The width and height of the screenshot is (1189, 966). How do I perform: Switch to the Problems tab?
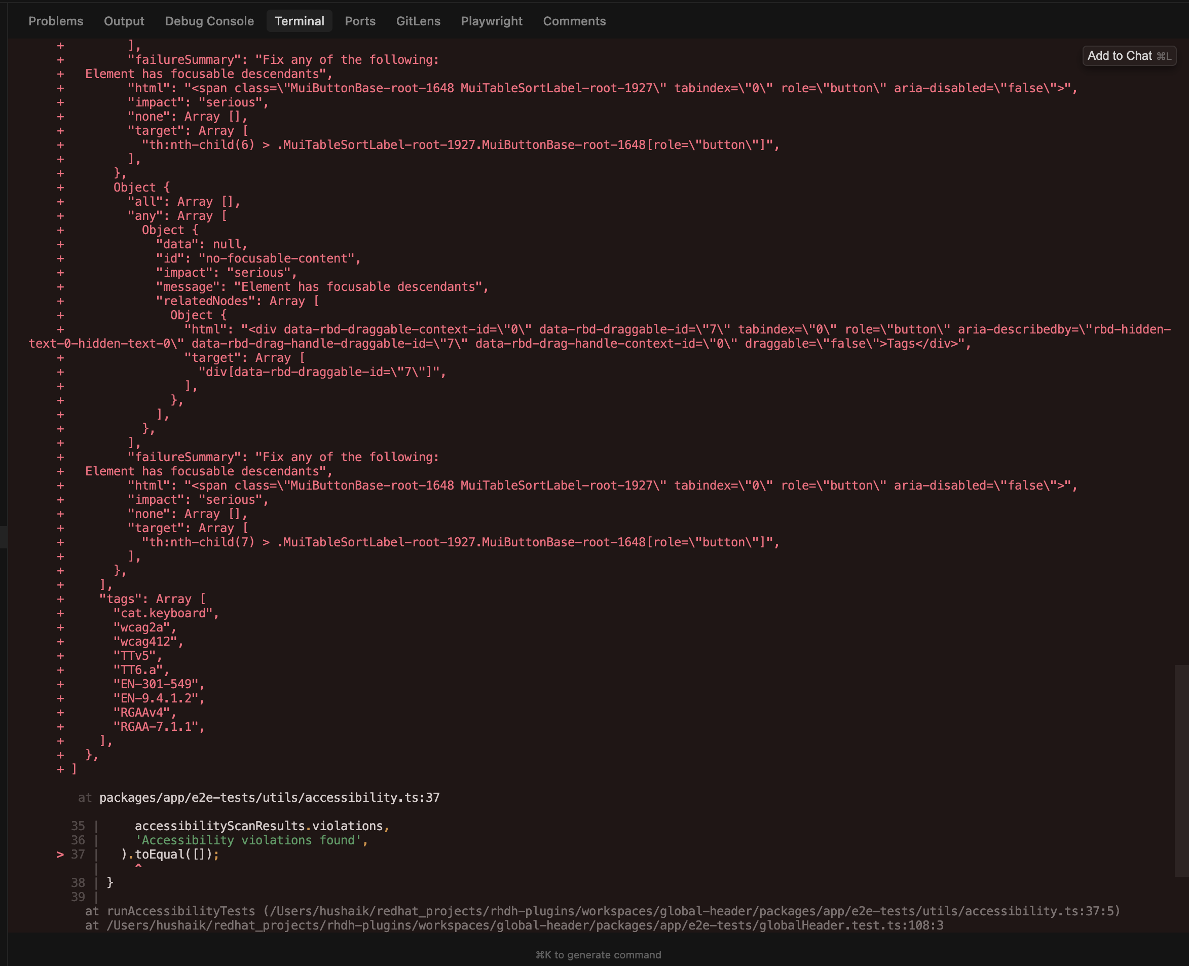coord(56,21)
